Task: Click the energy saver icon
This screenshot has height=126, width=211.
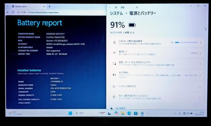Action: coord(114,75)
